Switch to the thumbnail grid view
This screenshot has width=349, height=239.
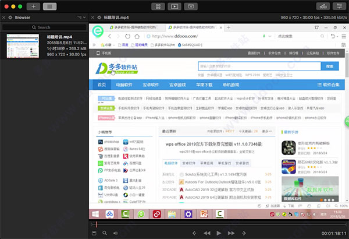coord(158,6)
